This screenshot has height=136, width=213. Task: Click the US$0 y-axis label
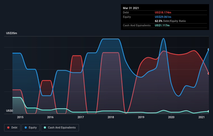click(x=10, y=111)
